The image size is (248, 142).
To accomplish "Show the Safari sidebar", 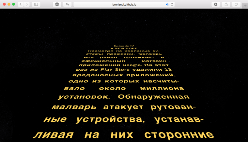I will (36, 5).
